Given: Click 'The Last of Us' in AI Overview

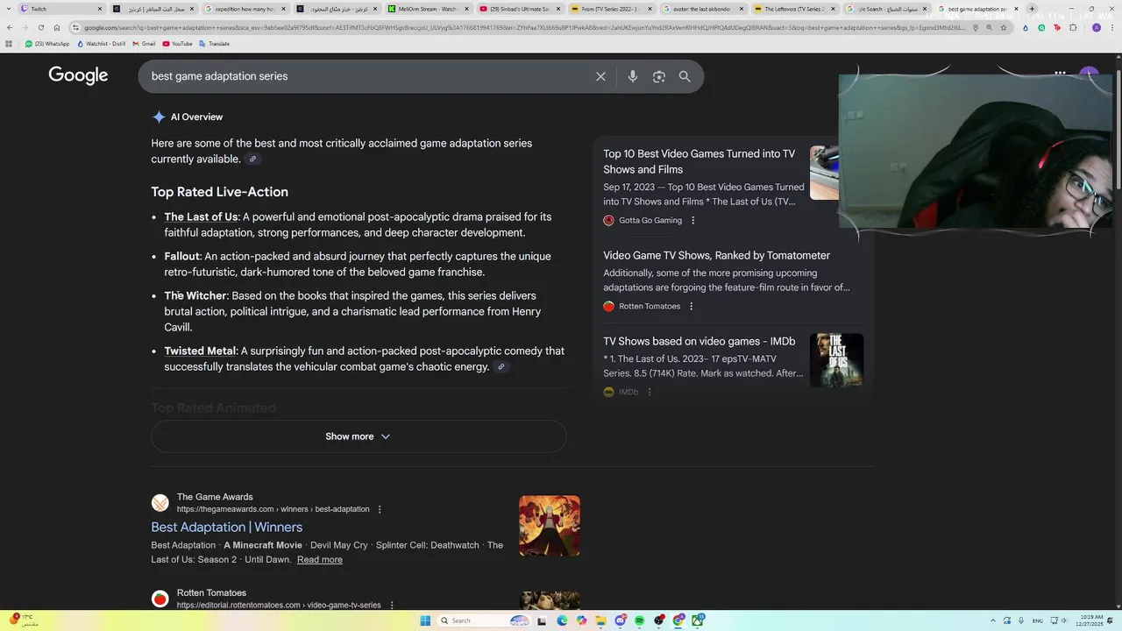Looking at the screenshot, I should point(201,217).
